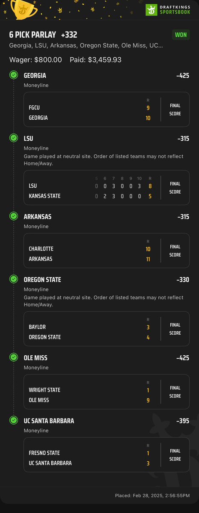Select the Wright State vs Ole Miss card
The width and height of the screenshot is (199, 513).
(x=106, y=392)
